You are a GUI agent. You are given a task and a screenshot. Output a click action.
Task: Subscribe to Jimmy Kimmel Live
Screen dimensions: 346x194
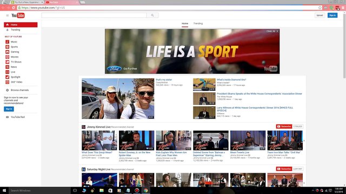point(284,127)
